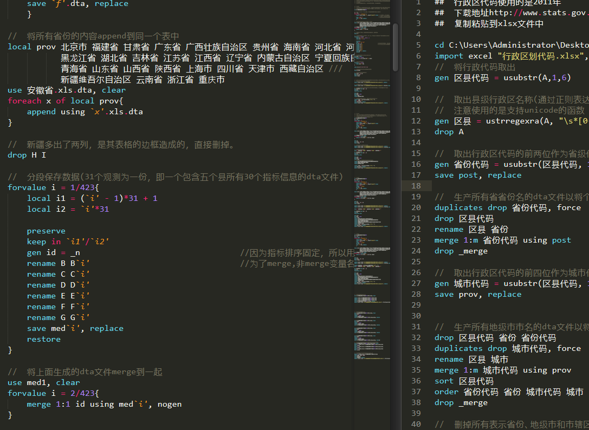
Task: Click the 'preserve' command in the loop
Action: pos(46,231)
